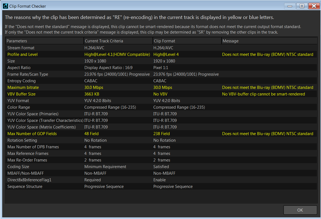
Task: Select the Max Reference Frames parameter
Action: coord(28,154)
